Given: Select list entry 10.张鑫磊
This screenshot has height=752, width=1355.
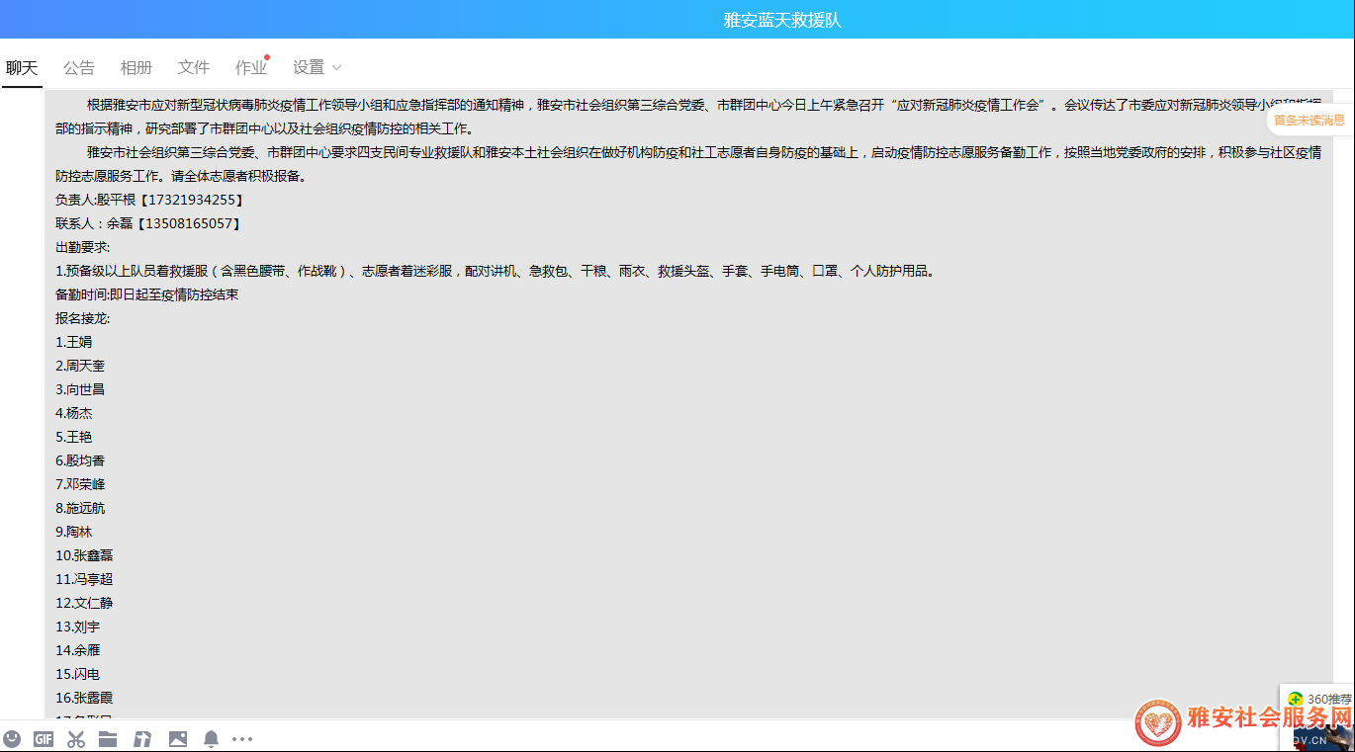Looking at the screenshot, I should coord(84,555).
